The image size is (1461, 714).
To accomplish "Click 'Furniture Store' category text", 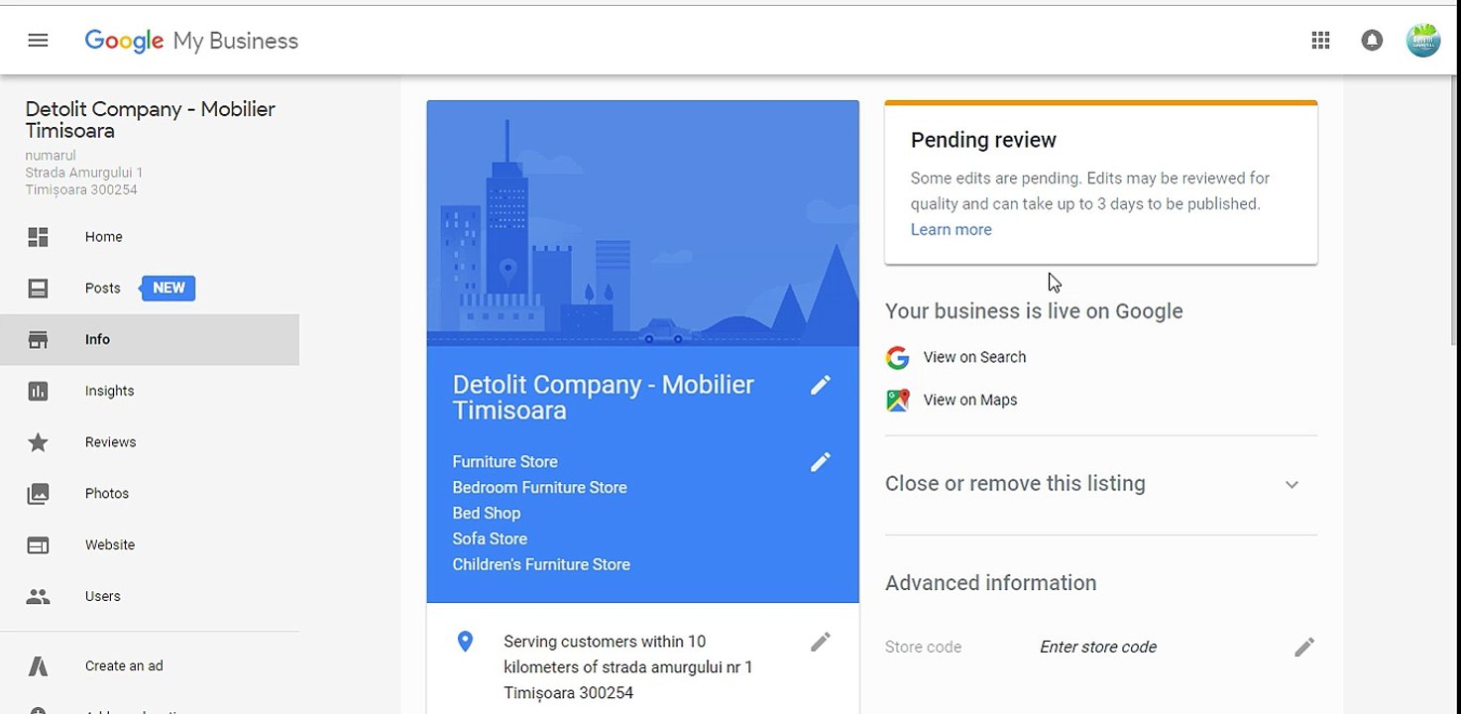I will coord(506,462).
